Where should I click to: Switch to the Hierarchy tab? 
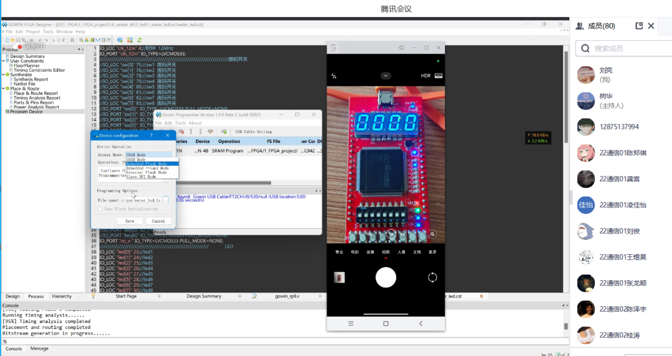(61, 297)
